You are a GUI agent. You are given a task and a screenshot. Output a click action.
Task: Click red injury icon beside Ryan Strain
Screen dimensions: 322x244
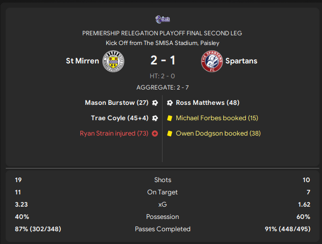[x=155, y=134]
